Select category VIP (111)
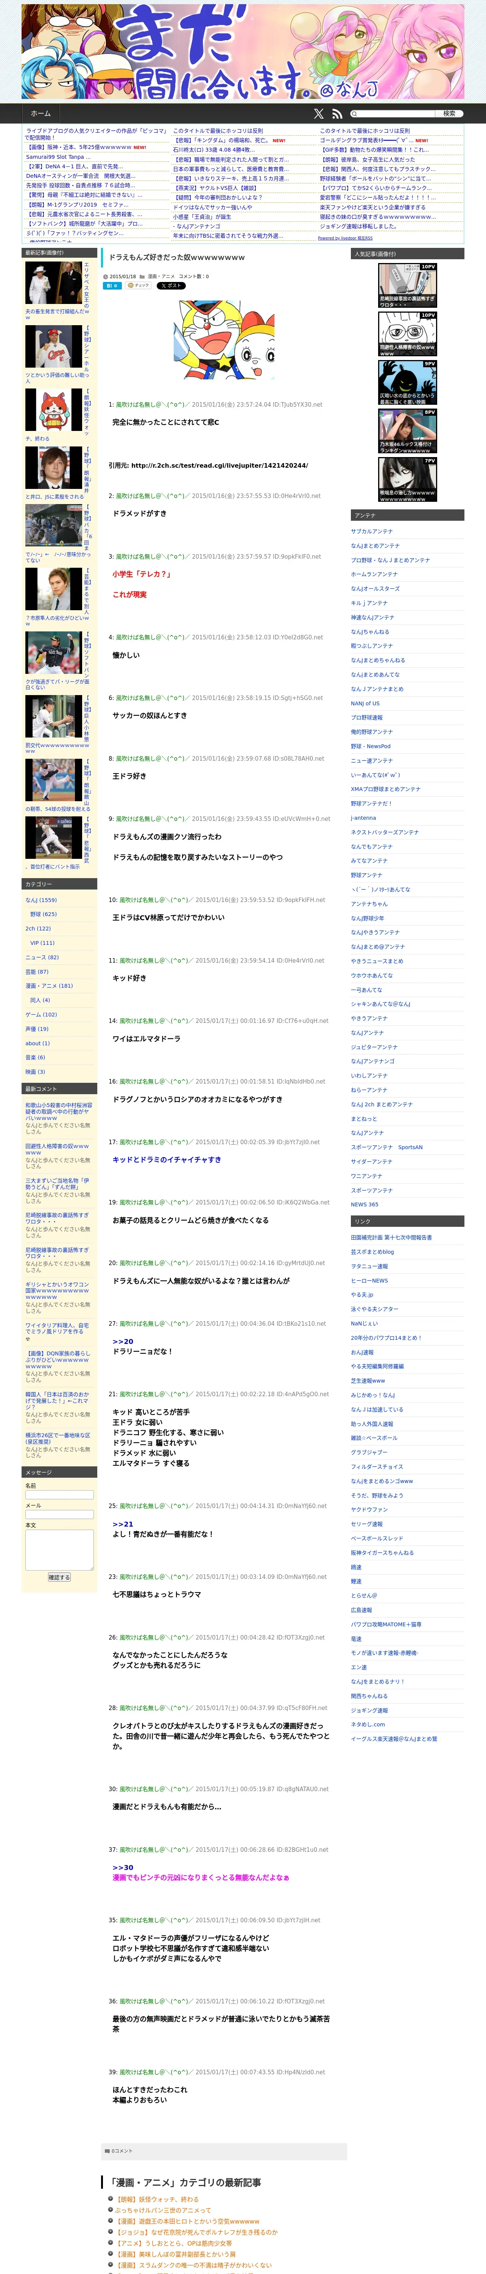The height and width of the screenshot is (2274, 486). [x=42, y=943]
